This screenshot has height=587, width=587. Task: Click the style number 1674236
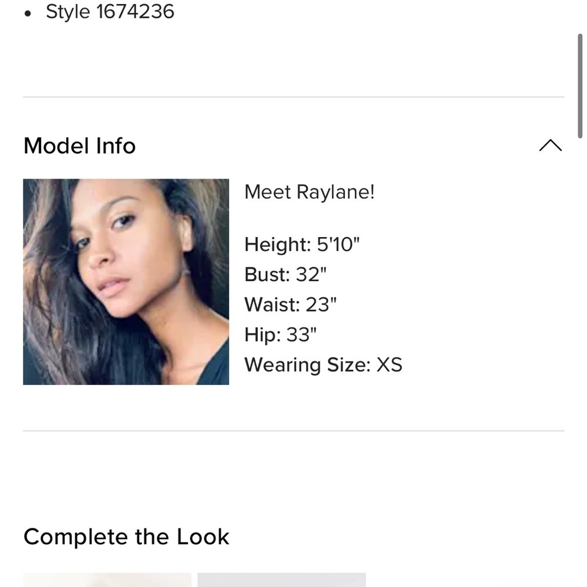coord(135,11)
